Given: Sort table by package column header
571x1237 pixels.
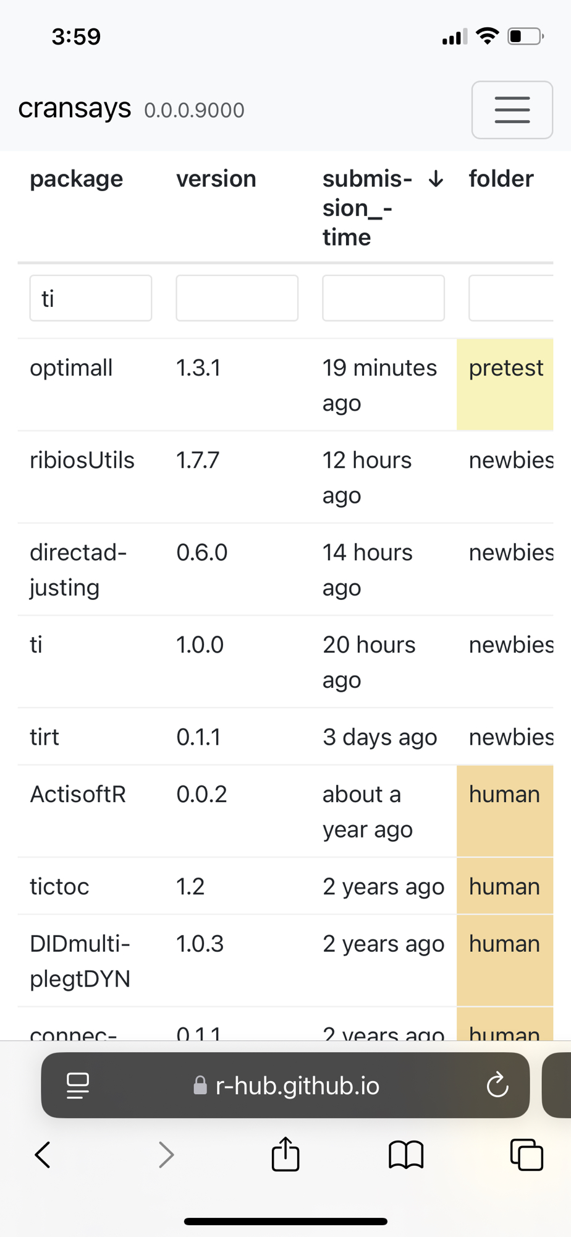Looking at the screenshot, I should (x=77, y=179).
